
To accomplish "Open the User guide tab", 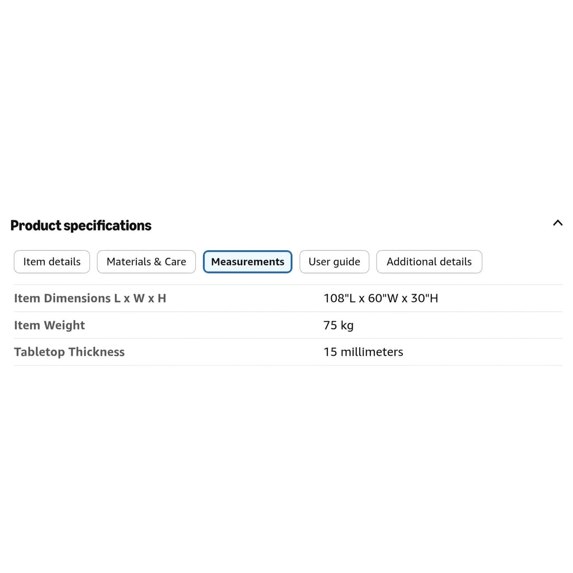I will (x=335, y=262).
